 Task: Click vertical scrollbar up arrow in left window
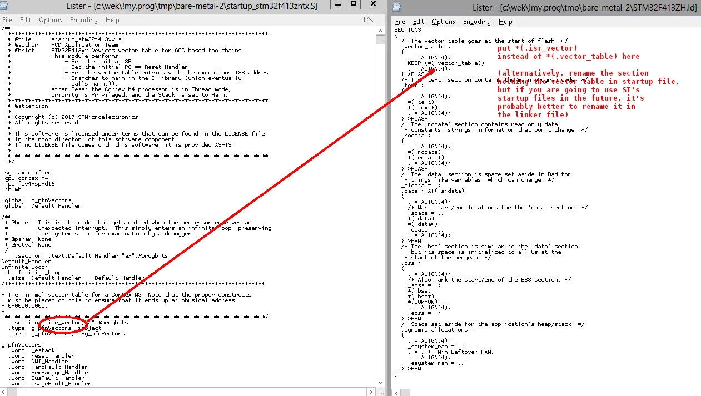pyautogui.click(x=380, y=30)
